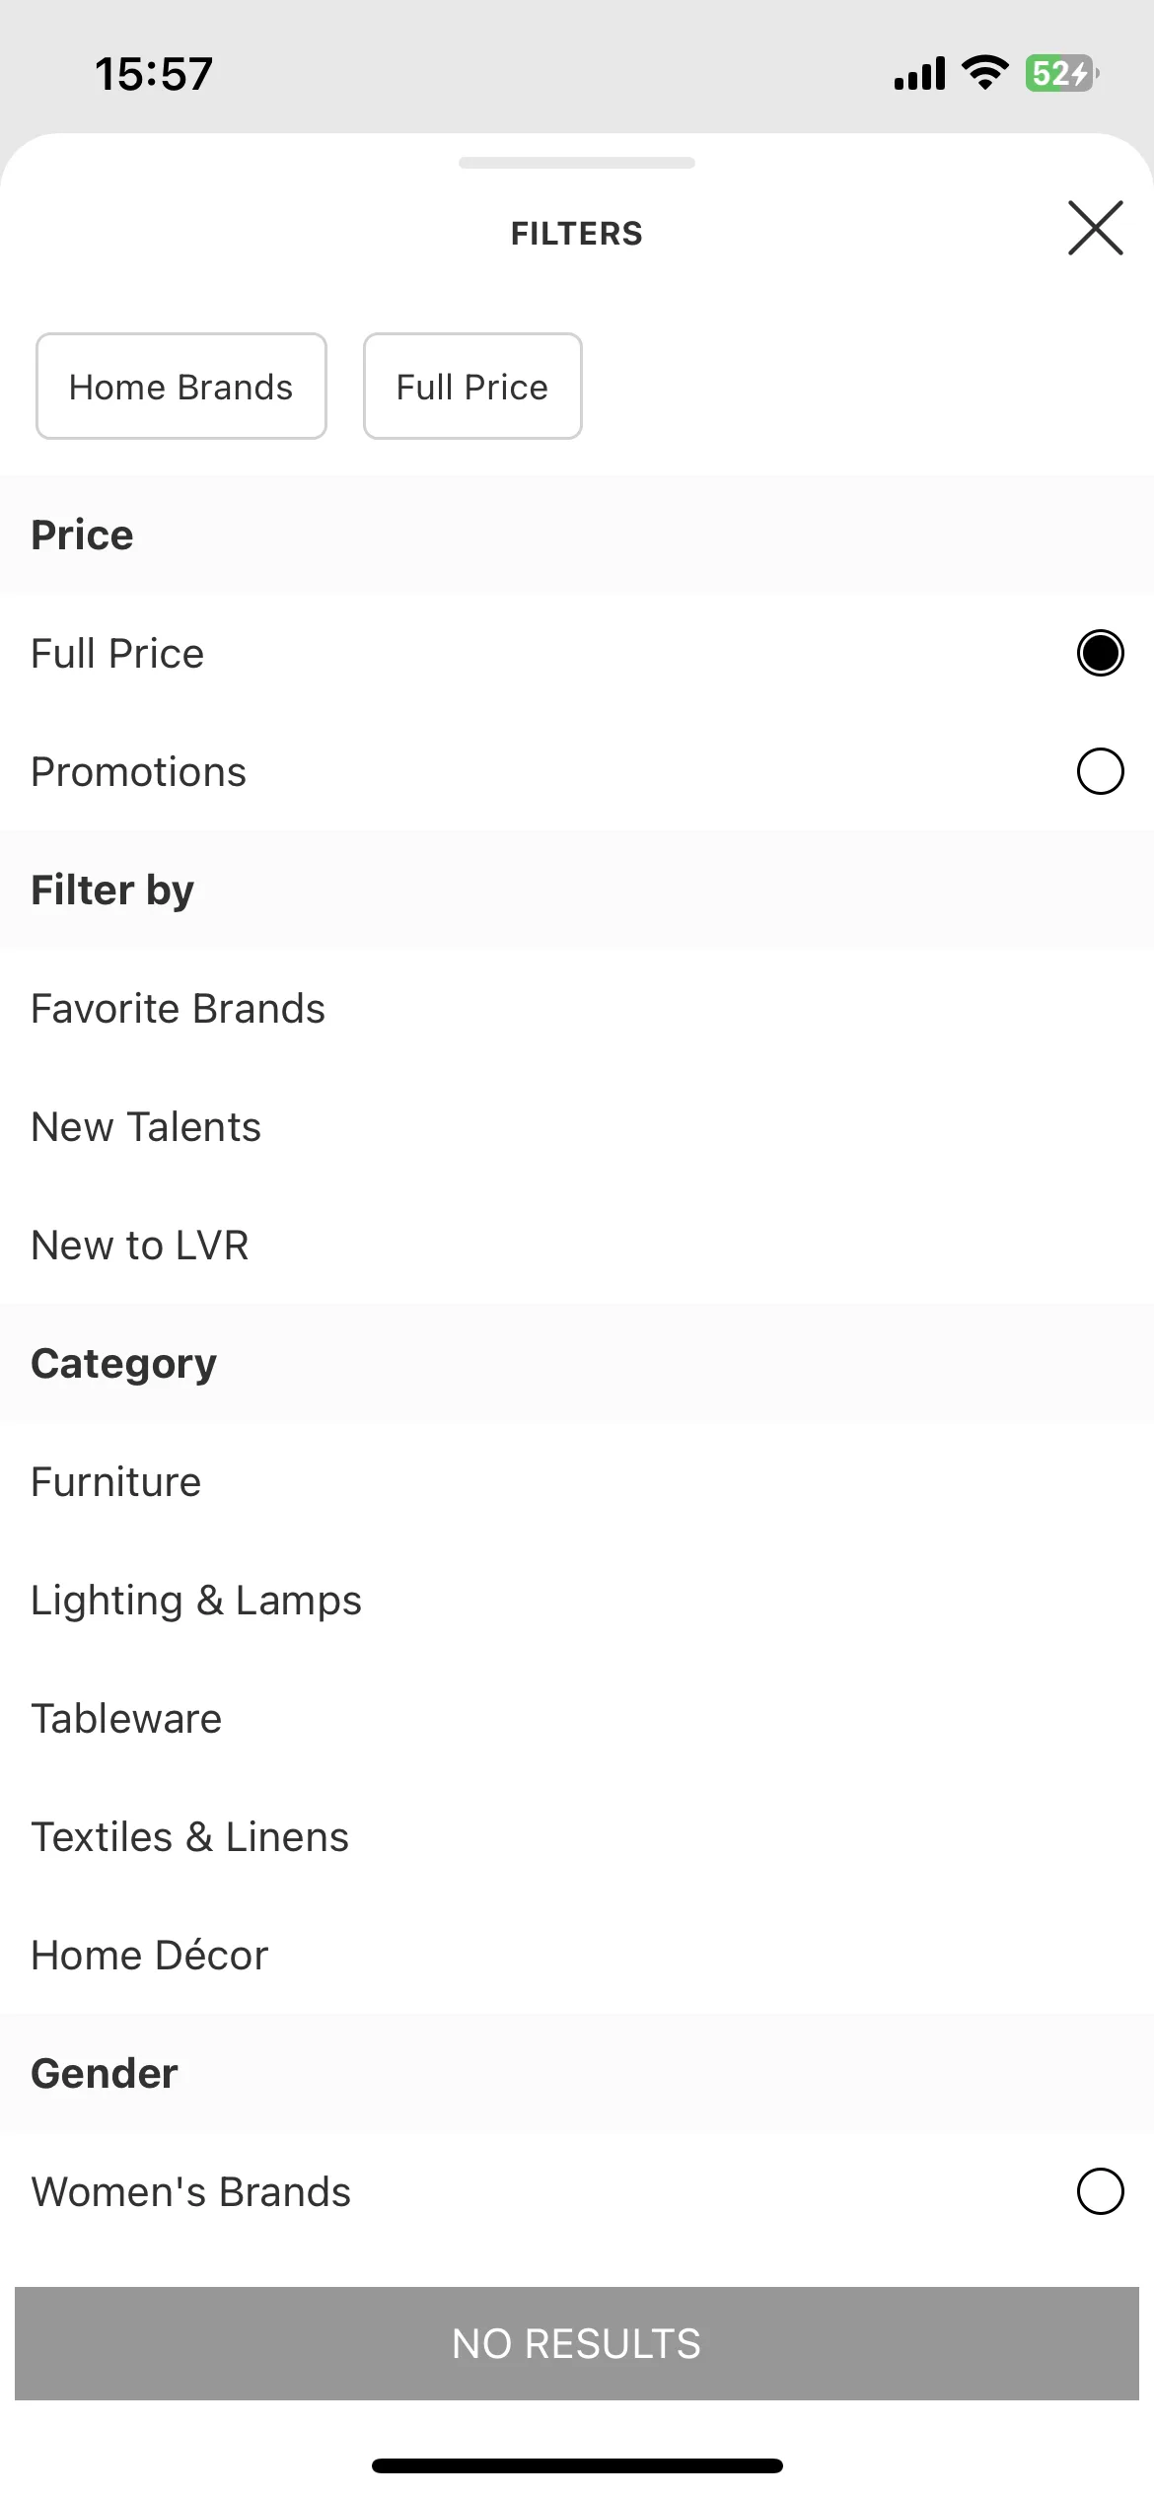This screenshot has height=2497, width=1154.
Task: Choose Favorite Brands filter option
Action: [x=577, y=1008]
